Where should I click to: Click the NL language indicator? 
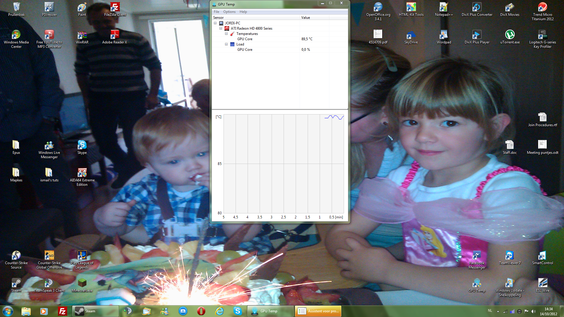tap(490, 311)
